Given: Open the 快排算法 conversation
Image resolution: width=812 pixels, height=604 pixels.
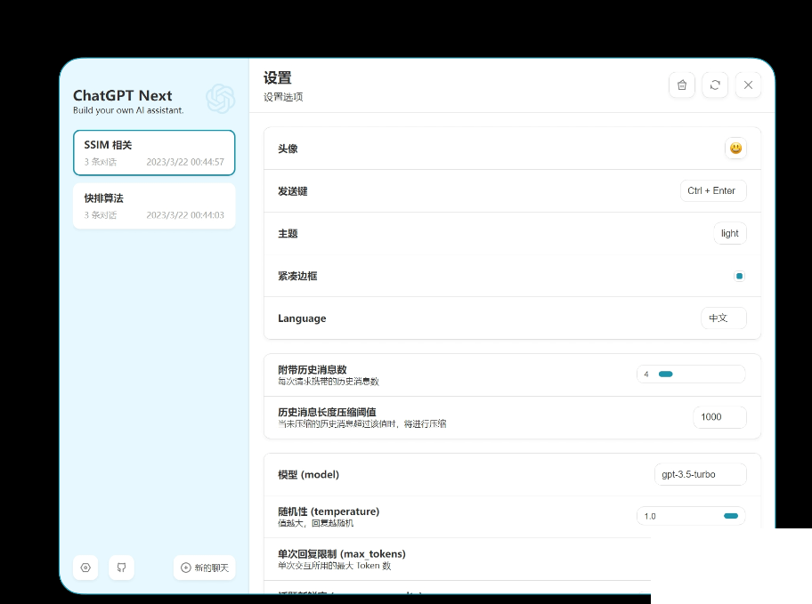Looking at the screenshot, I should [154, 206].
